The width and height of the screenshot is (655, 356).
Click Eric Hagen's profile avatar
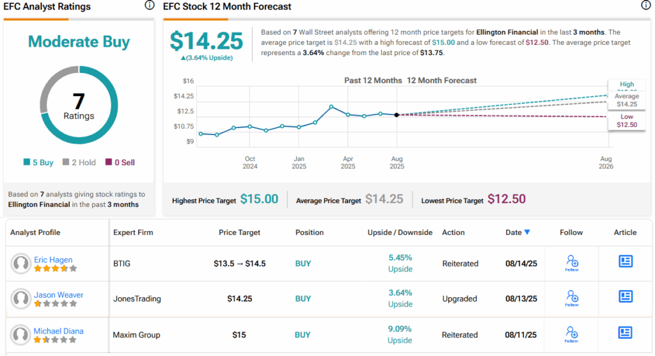pos(20,264)
